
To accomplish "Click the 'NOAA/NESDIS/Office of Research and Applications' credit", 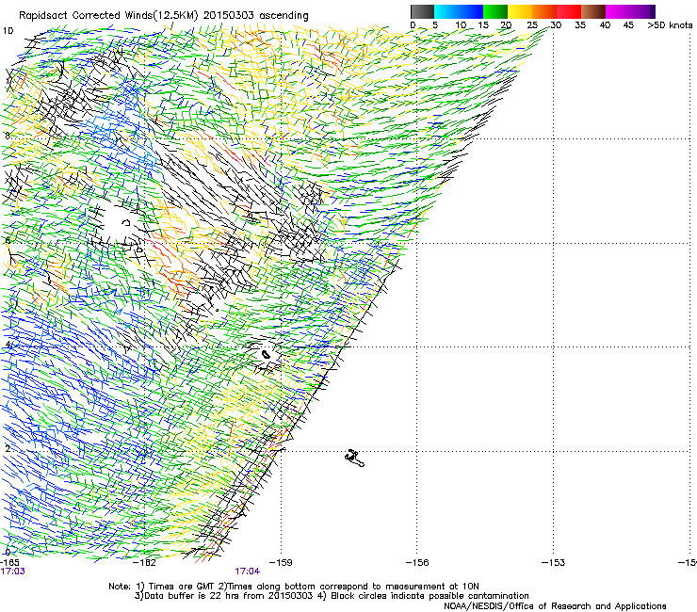I will pyautogui.click(x=555, y=605).
